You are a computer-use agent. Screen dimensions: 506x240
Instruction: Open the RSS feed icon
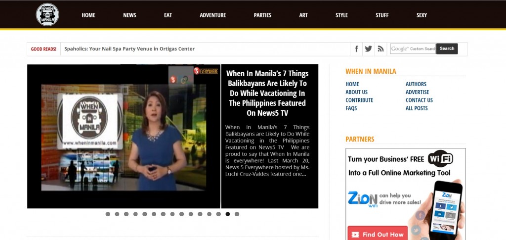(x=380, y=48)
